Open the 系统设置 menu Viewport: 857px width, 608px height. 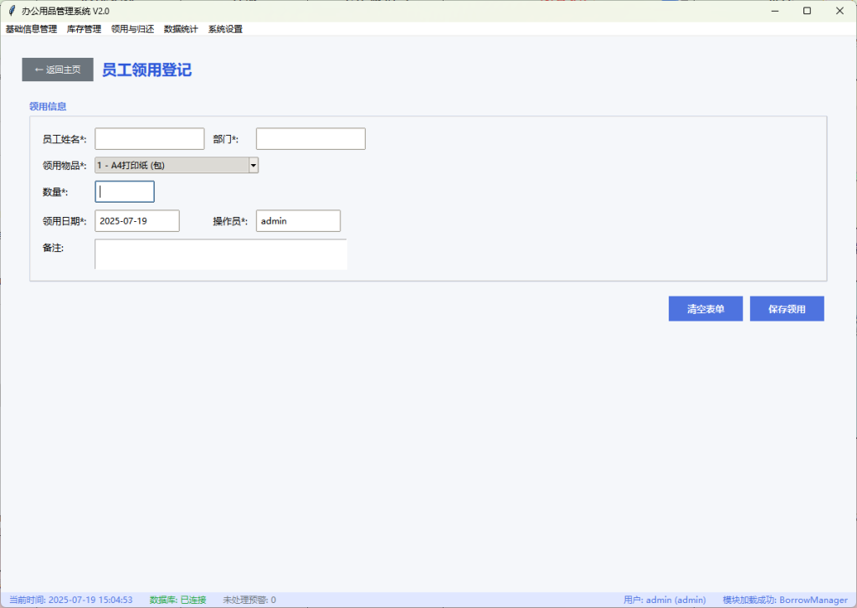(x=225, y=28)
